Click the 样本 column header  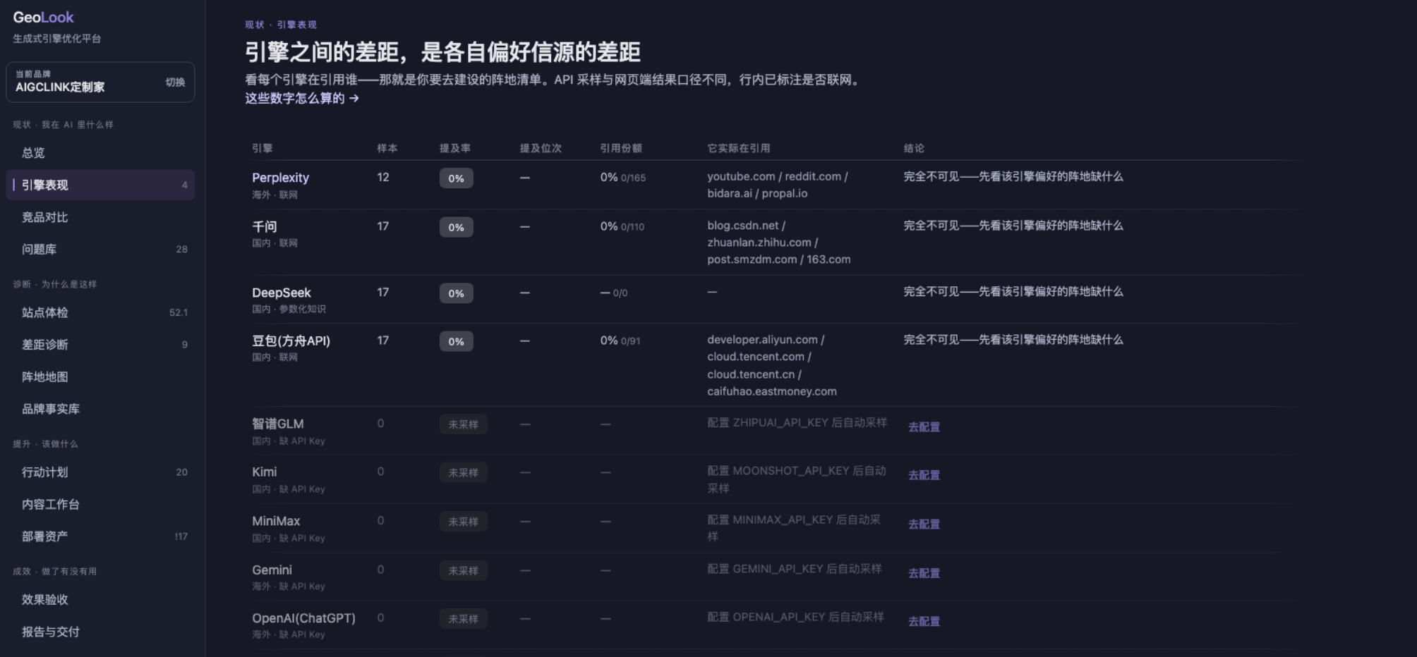[x=387, y=148]
